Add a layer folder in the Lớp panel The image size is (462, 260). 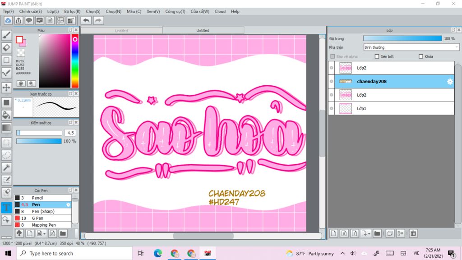[x=377, y=233]
